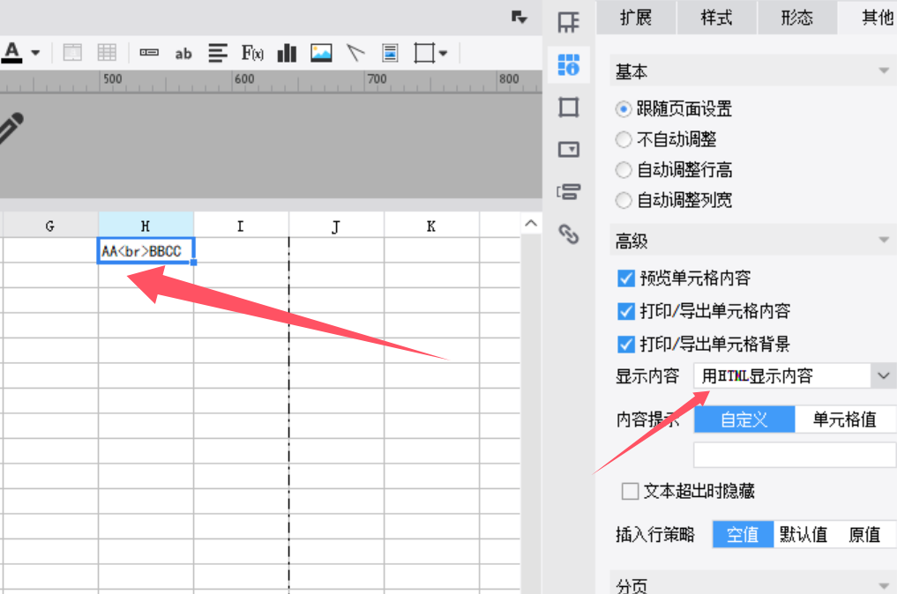Enable the 文本超出时隐藏 checkbox
This screenshot has width=897, height=594.
630,491
